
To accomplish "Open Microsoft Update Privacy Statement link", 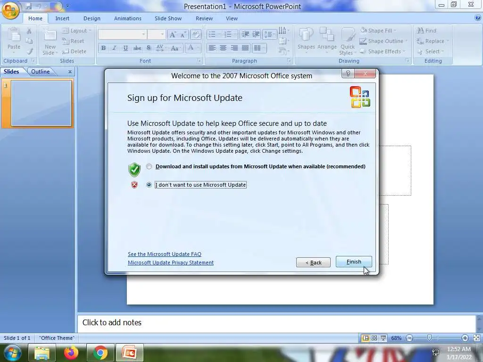I will (x=171, y=263).
